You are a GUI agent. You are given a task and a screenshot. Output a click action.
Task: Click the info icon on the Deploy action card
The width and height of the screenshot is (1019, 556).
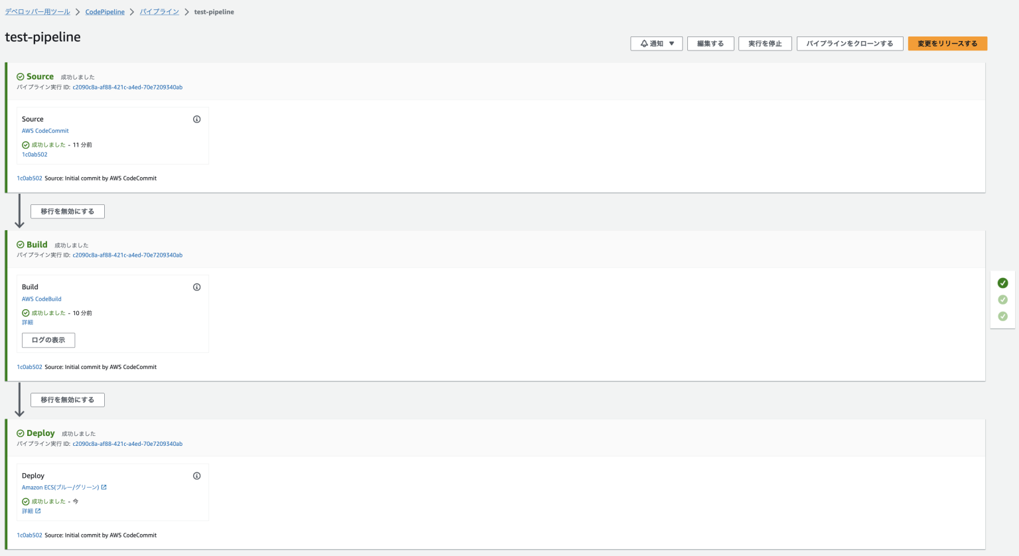196,475
